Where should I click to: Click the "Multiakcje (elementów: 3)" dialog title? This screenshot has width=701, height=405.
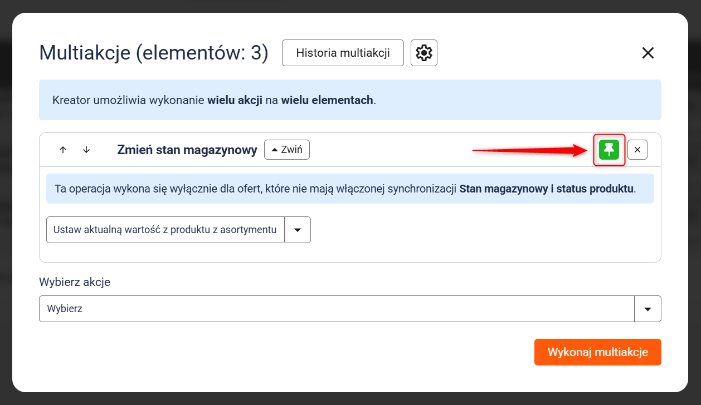[x=154, y=53]
